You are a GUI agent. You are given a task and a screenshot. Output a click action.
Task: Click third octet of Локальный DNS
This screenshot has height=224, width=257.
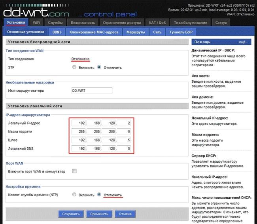click(x=109, y=148)
